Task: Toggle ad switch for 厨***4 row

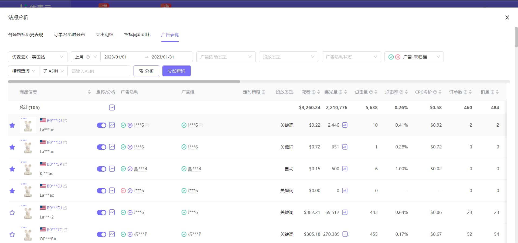Action: pos(101,169)
